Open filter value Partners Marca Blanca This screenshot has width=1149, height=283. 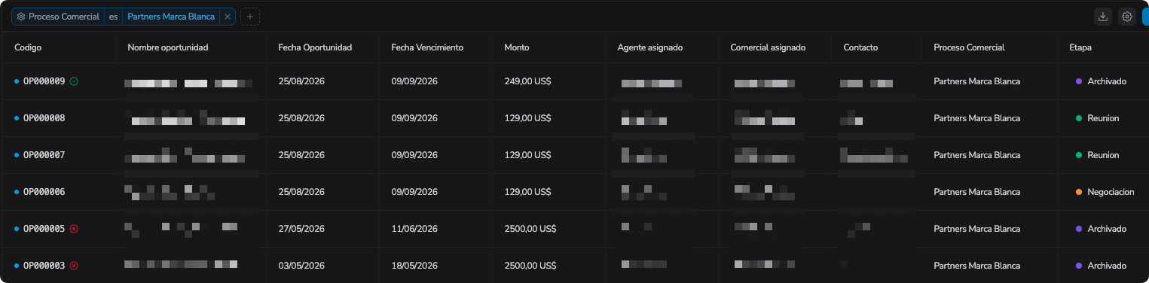[x=171, y=17]
